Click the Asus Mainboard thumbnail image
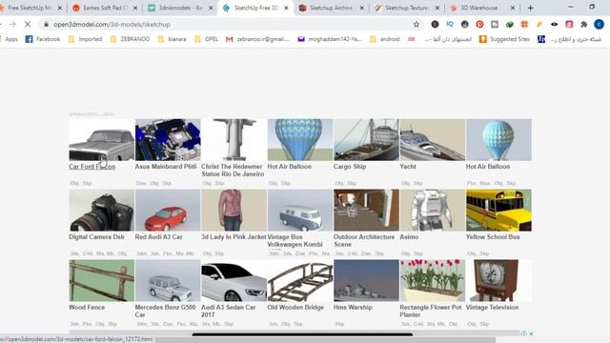The width and height of the screenshot is (610, 343). coord(168,140)
